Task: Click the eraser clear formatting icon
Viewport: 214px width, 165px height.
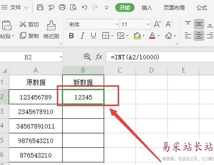Action: [x=169, y=36]
